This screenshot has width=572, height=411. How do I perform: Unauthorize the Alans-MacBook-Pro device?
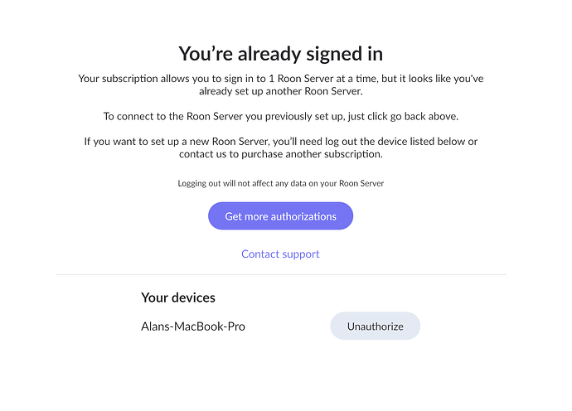tap(375, 326)
